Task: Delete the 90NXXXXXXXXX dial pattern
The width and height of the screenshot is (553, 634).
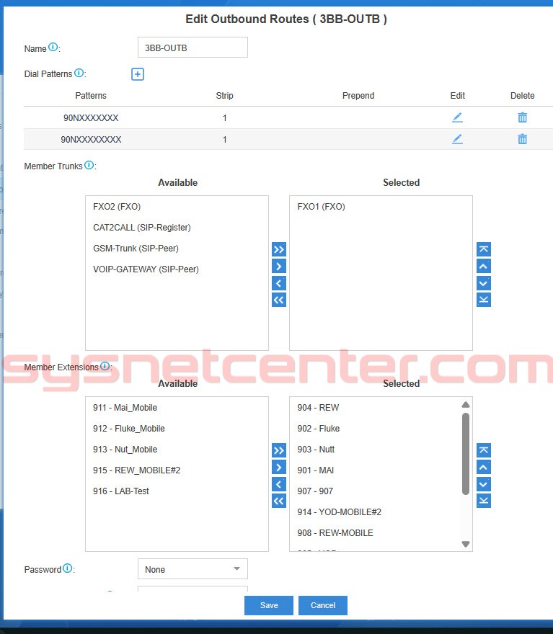Action: point(522,139)
